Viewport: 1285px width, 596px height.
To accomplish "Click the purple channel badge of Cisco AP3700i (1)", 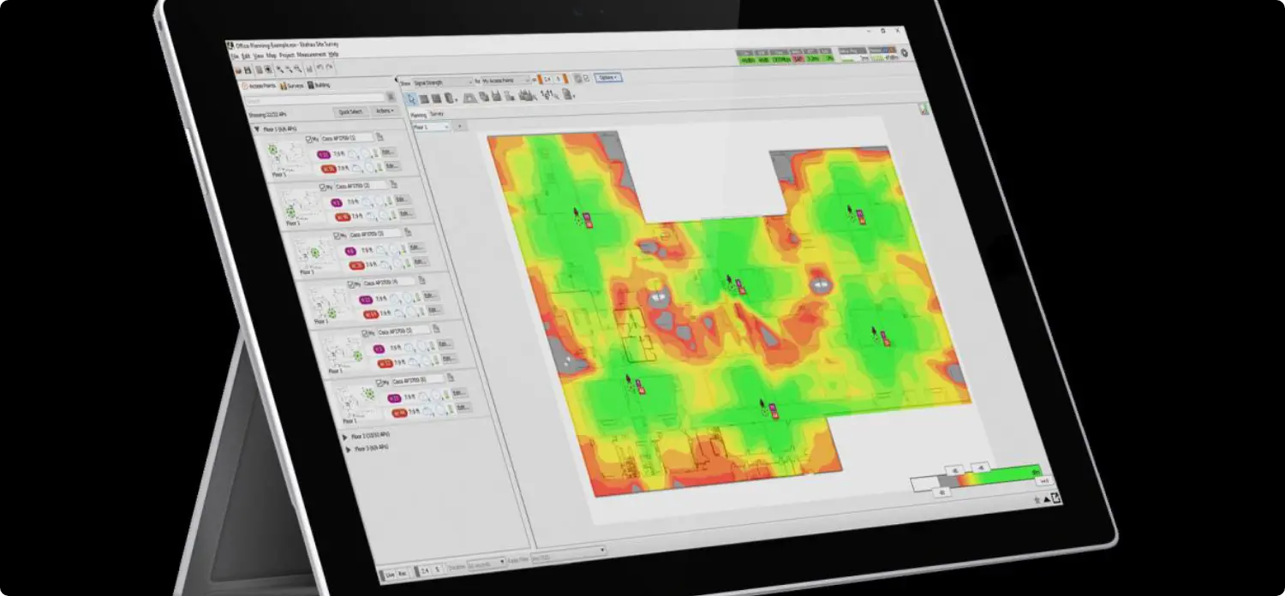I will [x=324, y=154].
